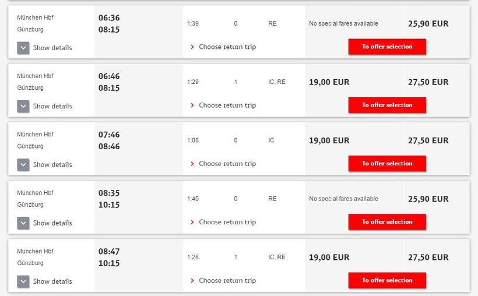Viewport: 478px width, 296px height.
Task: Choose return trip for 06:46 connection
Action: click(x=227, y=105)
